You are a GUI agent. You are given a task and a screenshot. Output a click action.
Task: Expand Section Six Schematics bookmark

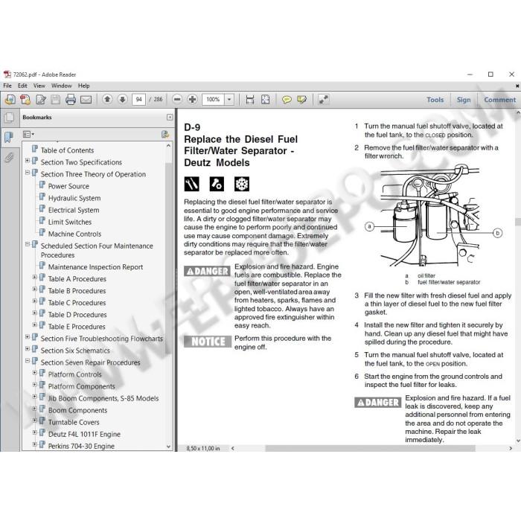click(x=28, y=348)
